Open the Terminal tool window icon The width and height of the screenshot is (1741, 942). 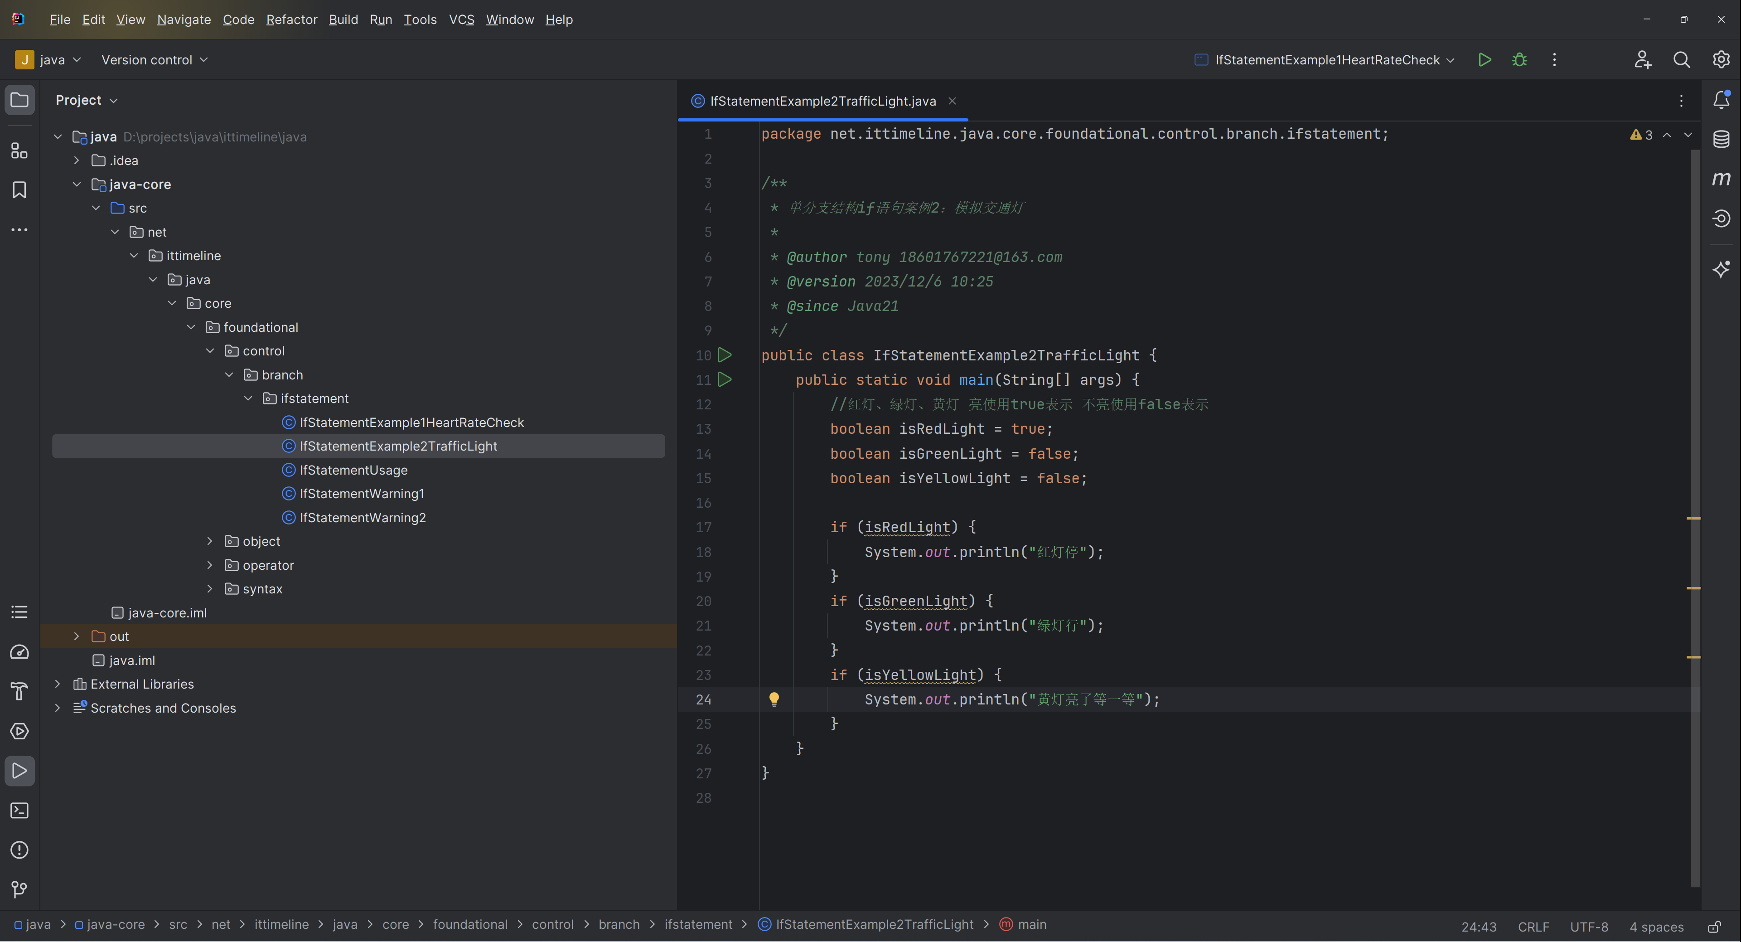tap(19, 810)
